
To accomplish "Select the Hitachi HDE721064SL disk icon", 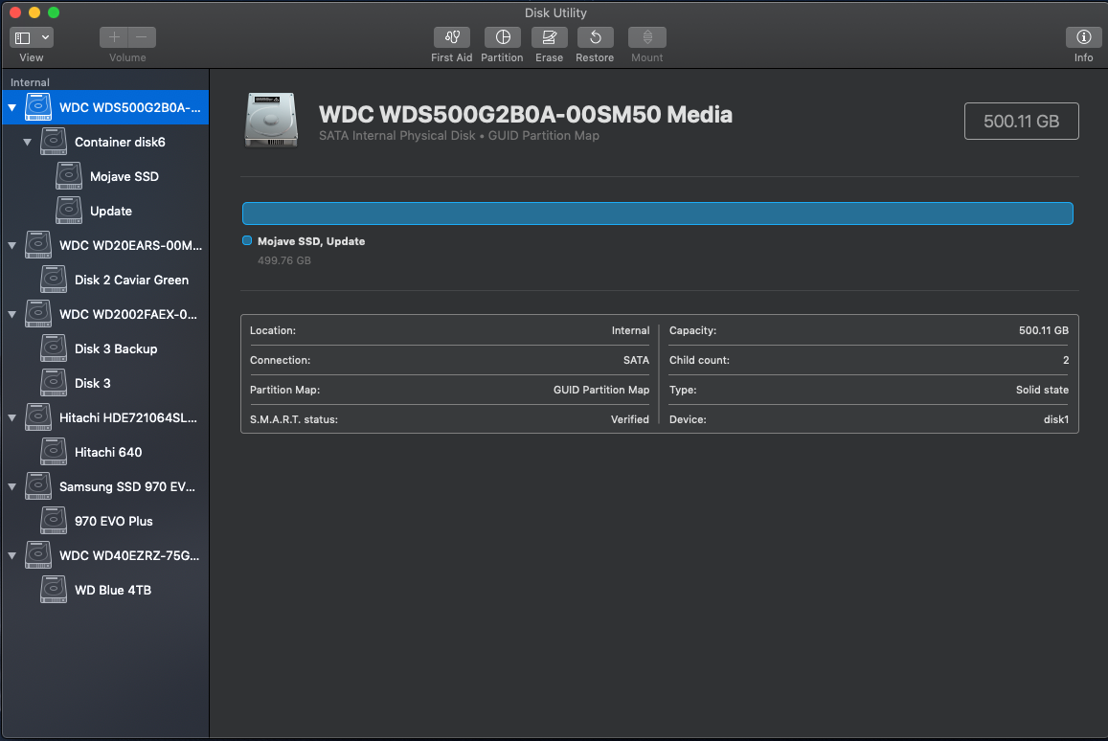I will click(x=38, y=417).
